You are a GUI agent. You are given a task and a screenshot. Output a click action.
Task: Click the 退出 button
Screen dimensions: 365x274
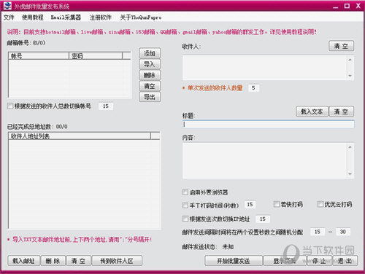[x=345, y=261]
